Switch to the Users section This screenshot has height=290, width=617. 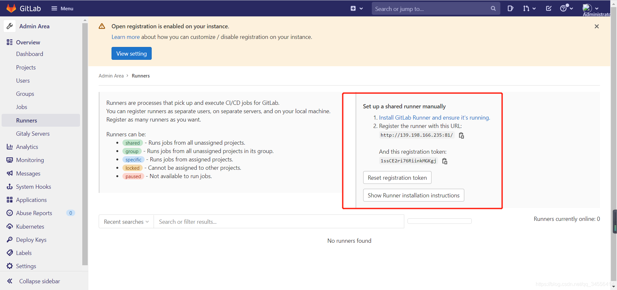tap(22, 80)
